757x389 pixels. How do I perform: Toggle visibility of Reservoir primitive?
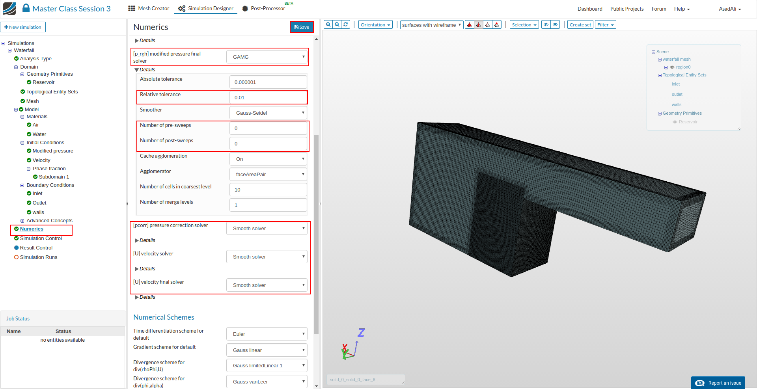[x=675, y=122]
